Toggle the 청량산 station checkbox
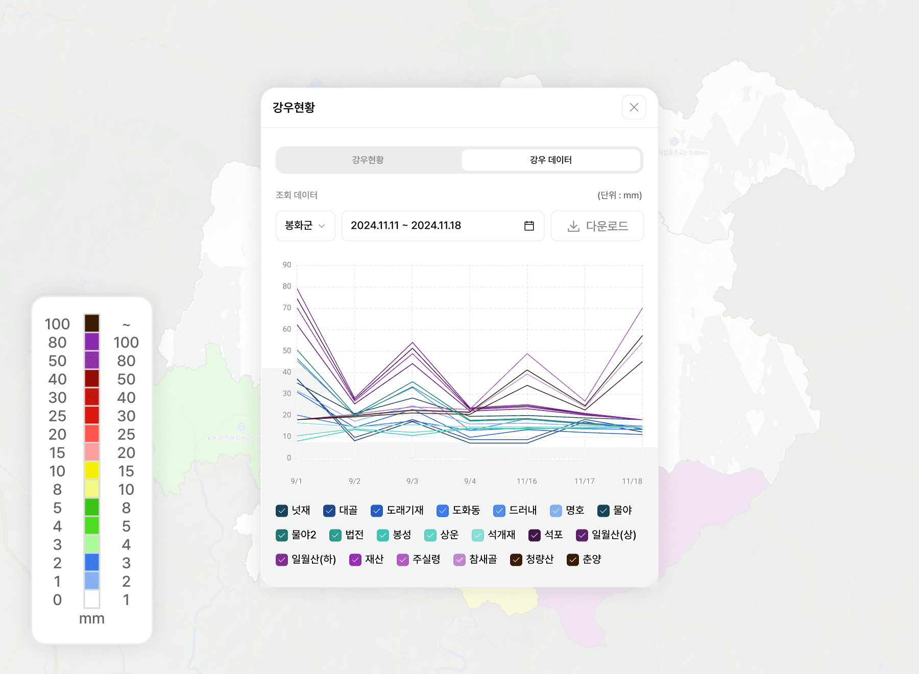 point(516,560)
